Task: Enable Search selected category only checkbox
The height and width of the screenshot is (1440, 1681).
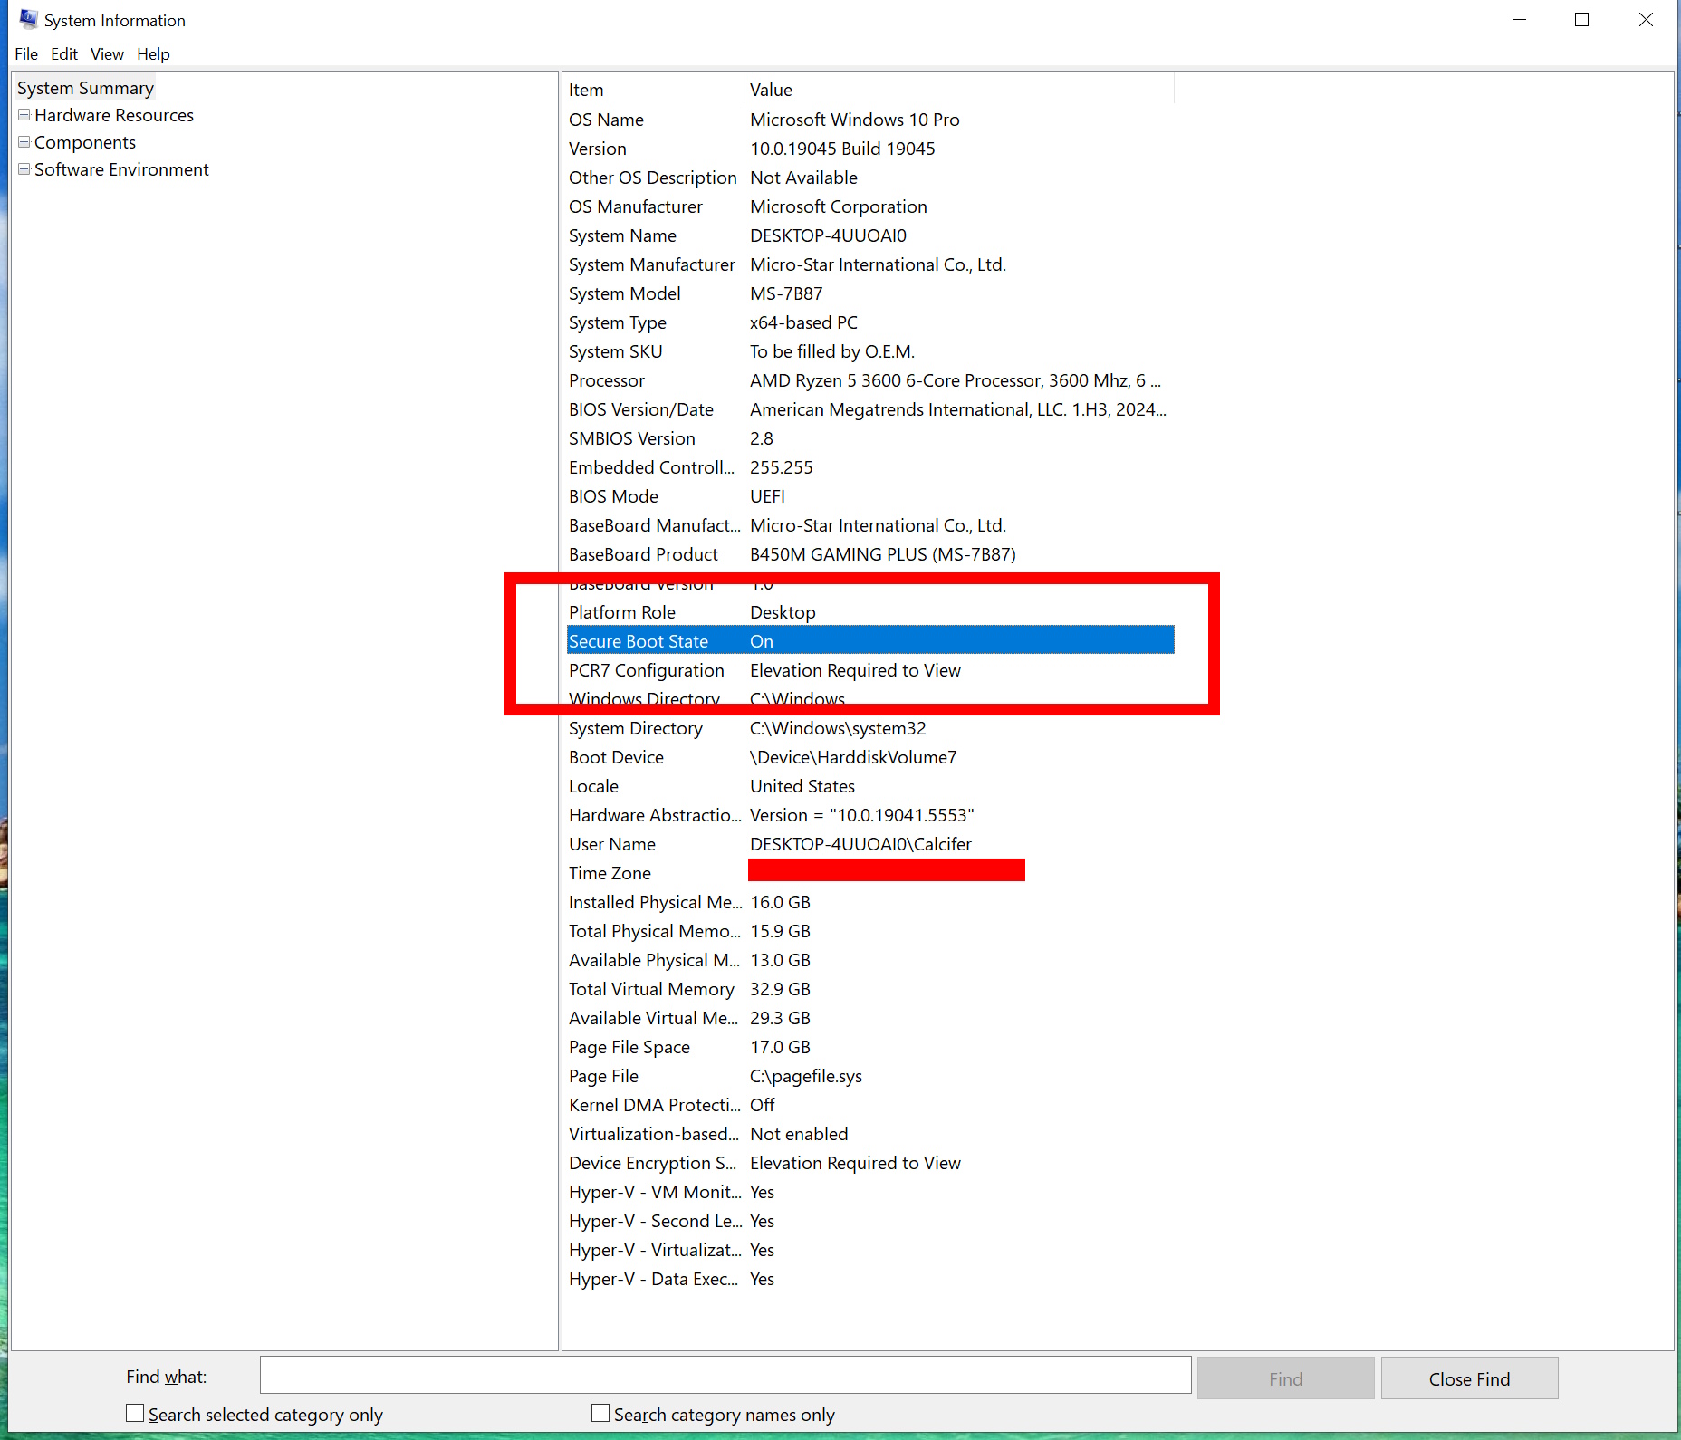Action: pos(135,1413)
